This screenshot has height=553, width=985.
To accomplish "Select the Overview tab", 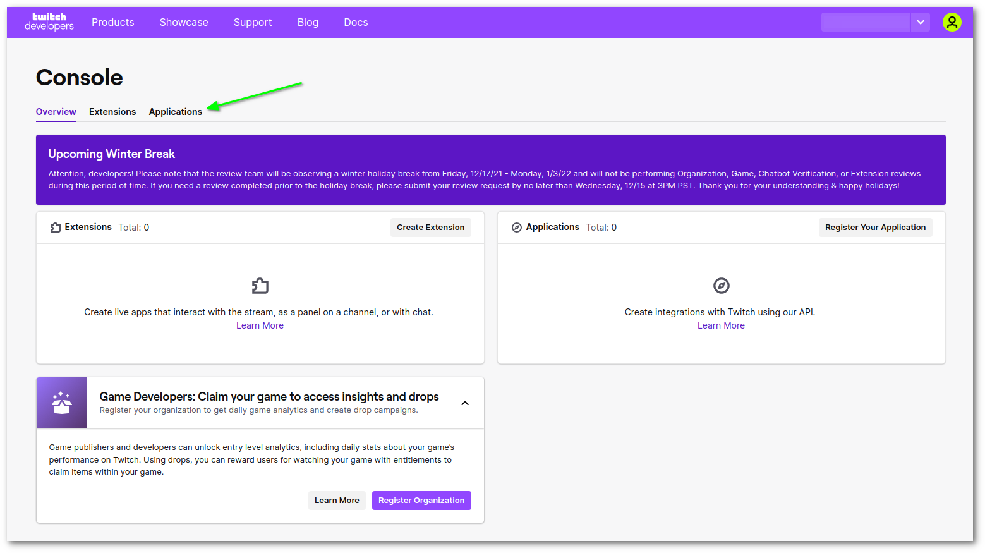I will [56, 112].
